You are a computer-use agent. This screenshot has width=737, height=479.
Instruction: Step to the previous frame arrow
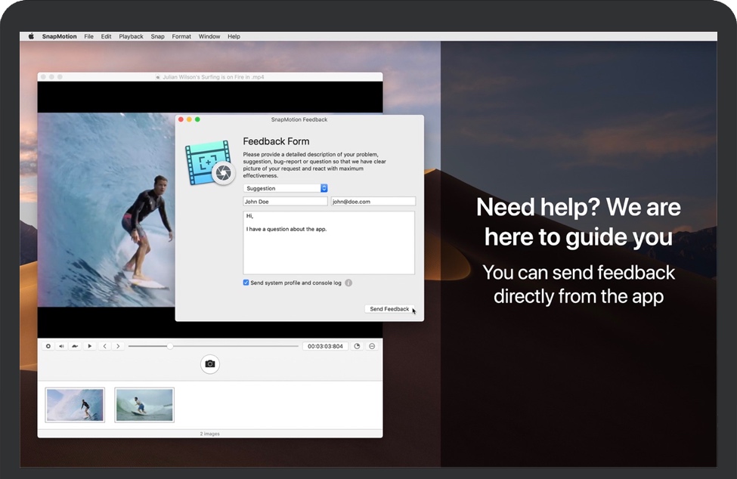click(x=105, y=346)
